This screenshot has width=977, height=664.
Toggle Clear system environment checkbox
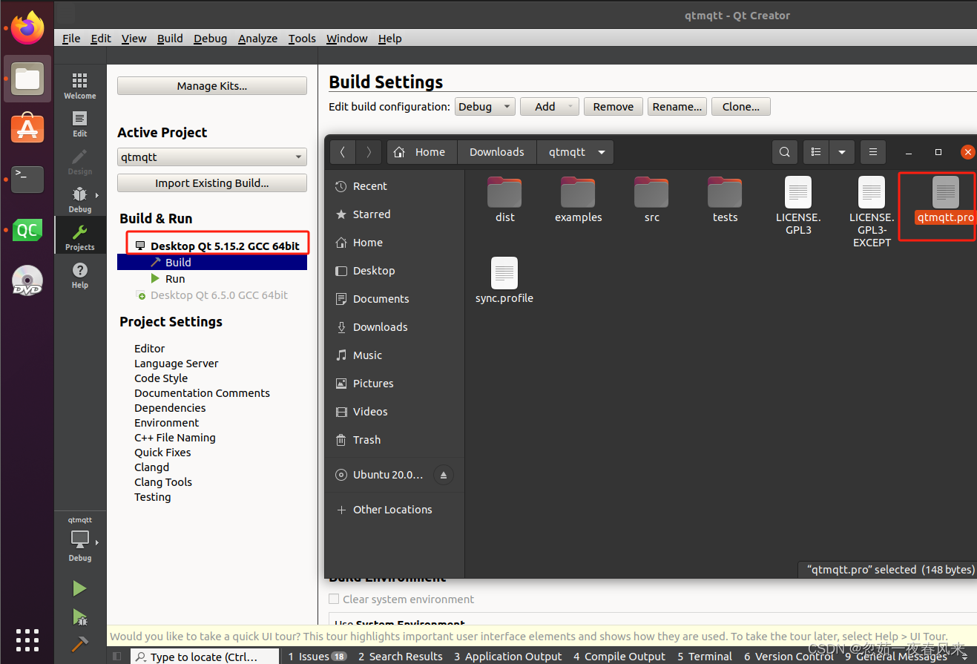(x=334, y=599)
